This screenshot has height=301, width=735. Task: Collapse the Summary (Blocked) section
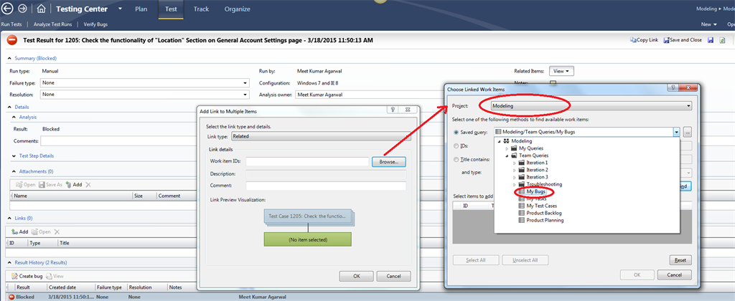9,59
